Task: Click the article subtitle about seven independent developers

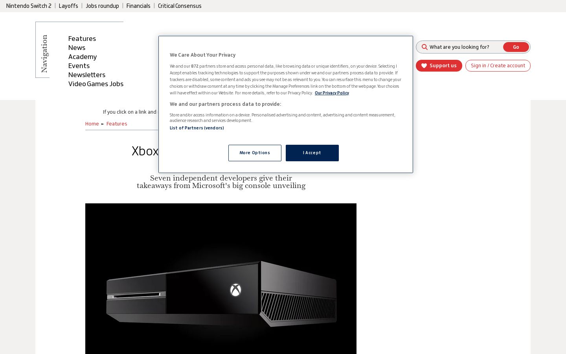Action: 221,182
